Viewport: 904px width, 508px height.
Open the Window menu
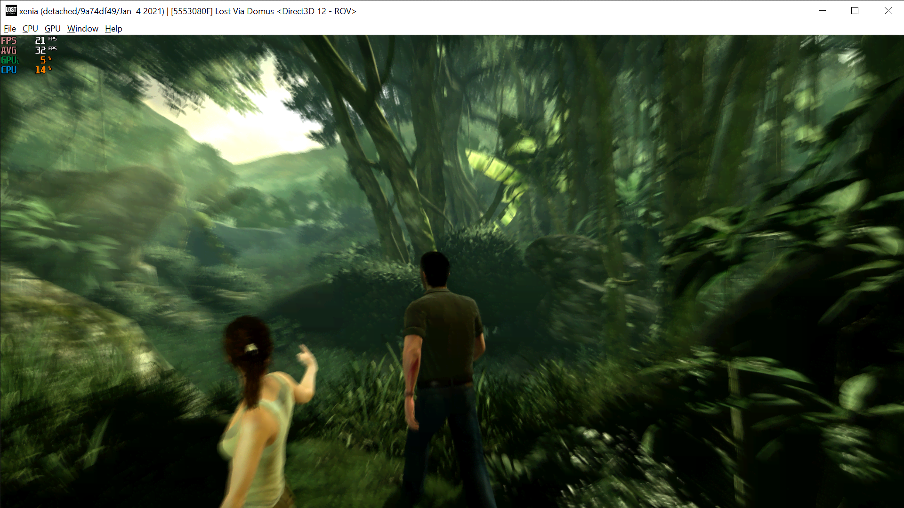pos(82,29)
